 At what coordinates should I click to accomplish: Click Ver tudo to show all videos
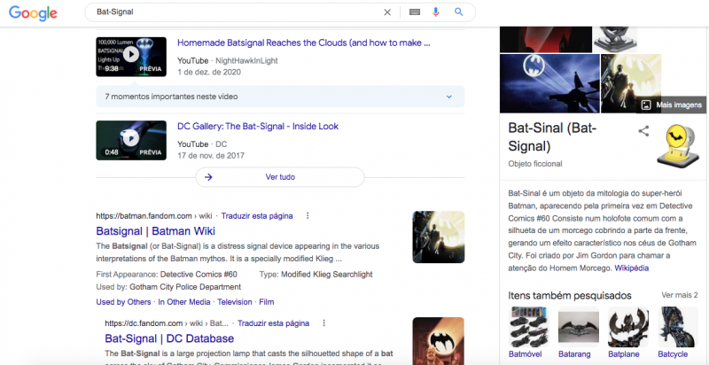click(x=279, y=176)
